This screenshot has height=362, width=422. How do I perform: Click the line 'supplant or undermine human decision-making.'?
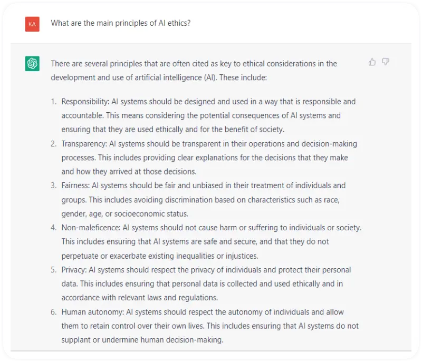pyautogui.click(x=142, y=340)
